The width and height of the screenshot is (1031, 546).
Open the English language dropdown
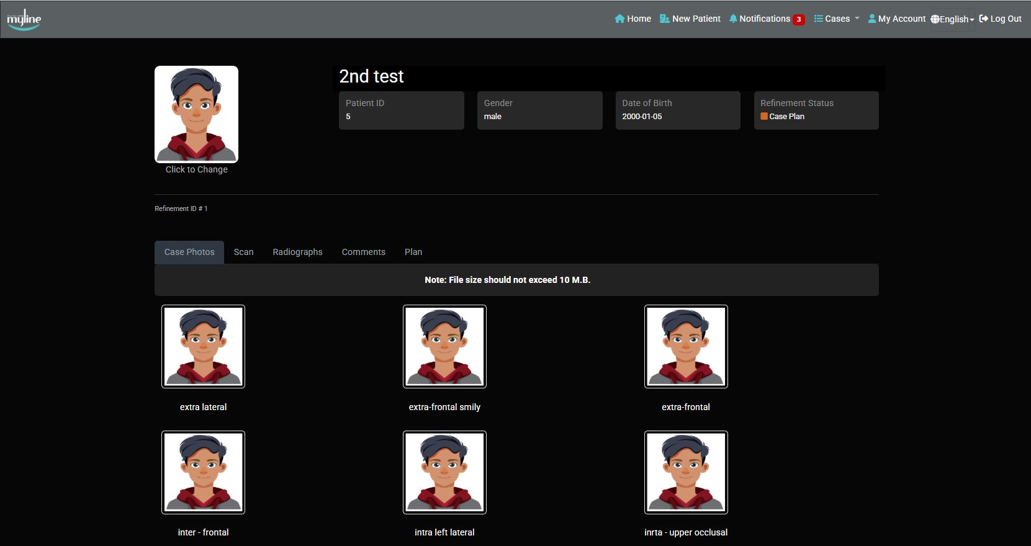pos(953,19)
